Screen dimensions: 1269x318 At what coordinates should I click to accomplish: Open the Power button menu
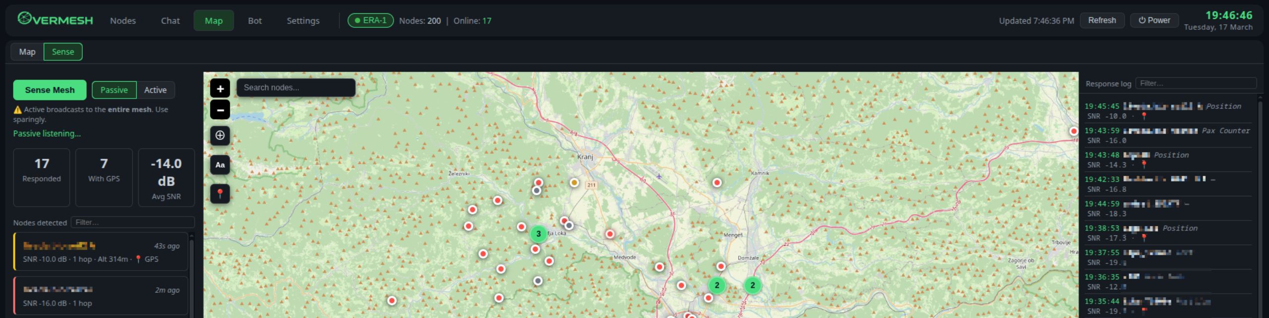click(x=1154, y=20)
